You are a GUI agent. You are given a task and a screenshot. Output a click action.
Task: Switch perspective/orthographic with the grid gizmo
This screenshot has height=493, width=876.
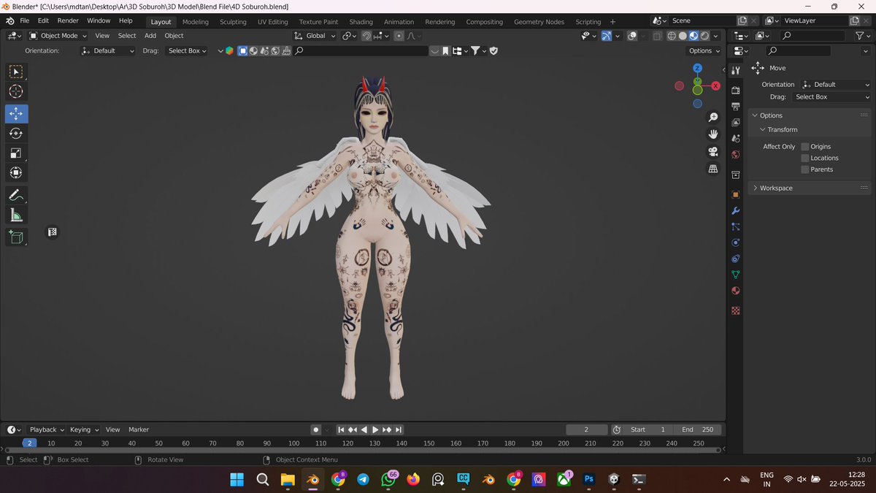pyautogui.click(x=713, y=169)
